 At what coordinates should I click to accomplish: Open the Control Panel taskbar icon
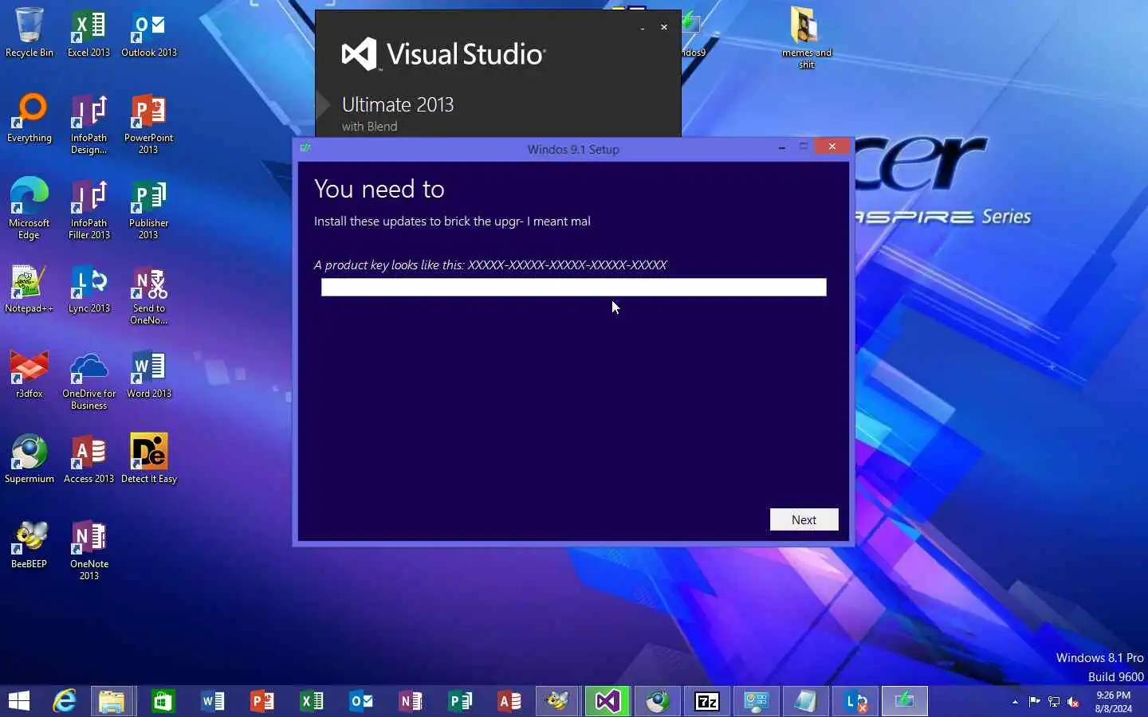coord(756,701)
